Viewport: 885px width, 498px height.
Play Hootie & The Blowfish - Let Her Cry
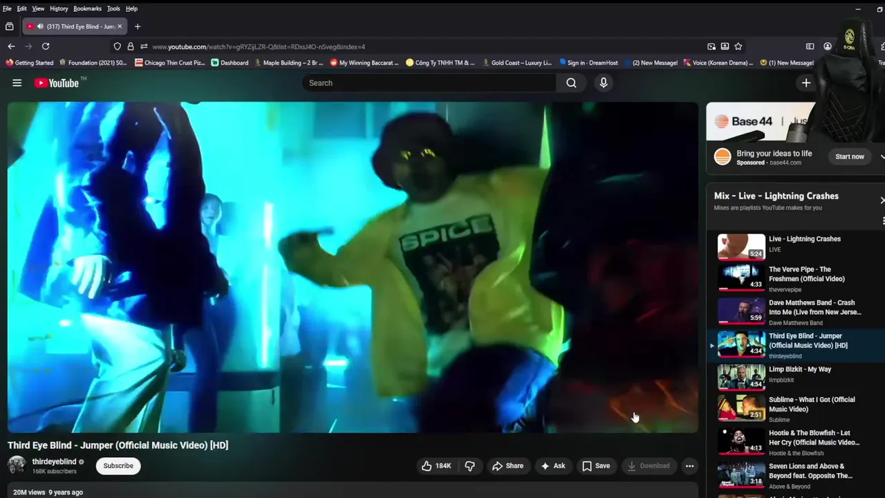coord(795,442)
